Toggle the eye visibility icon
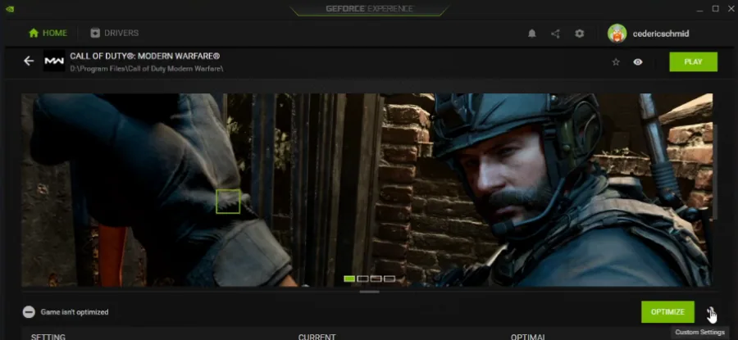Viewport: 738px width, 340px height. pyautogui.click(x=638, y=62)
